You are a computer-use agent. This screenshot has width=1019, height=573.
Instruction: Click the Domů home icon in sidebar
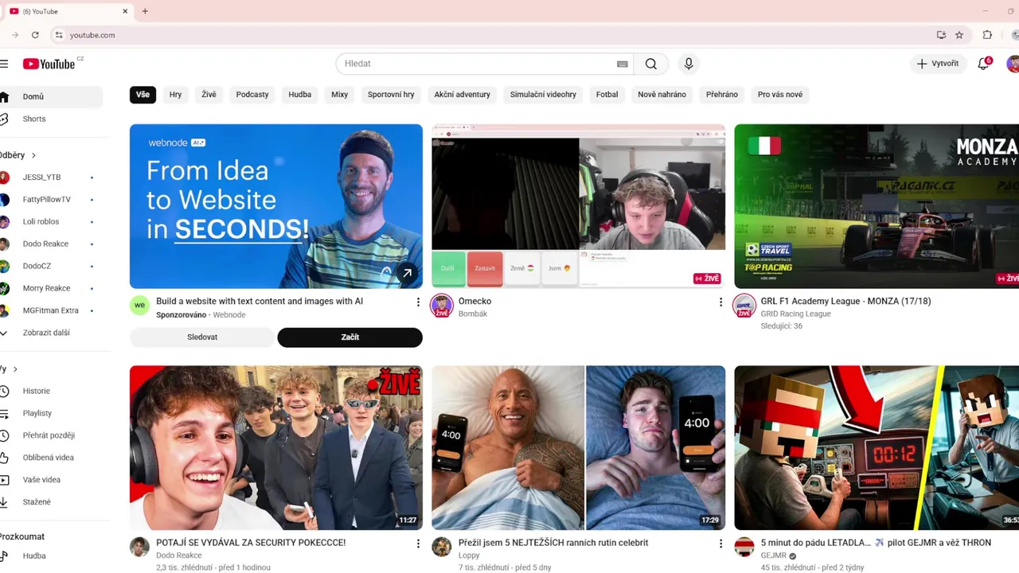4,96
